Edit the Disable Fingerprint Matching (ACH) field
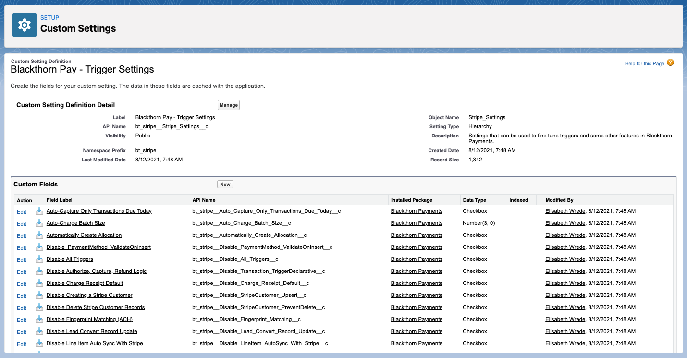 [22, 320]
